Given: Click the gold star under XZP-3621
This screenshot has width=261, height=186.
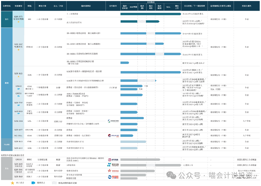Looking at the screenshot, I should (18, 76).
